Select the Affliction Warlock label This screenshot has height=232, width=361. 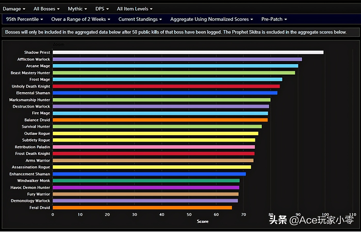click(34, 59)
